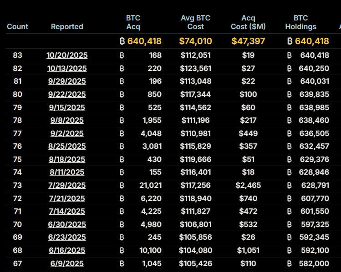Click the BTC Acq column header
The image size is (341, 272).
[133, 22]
